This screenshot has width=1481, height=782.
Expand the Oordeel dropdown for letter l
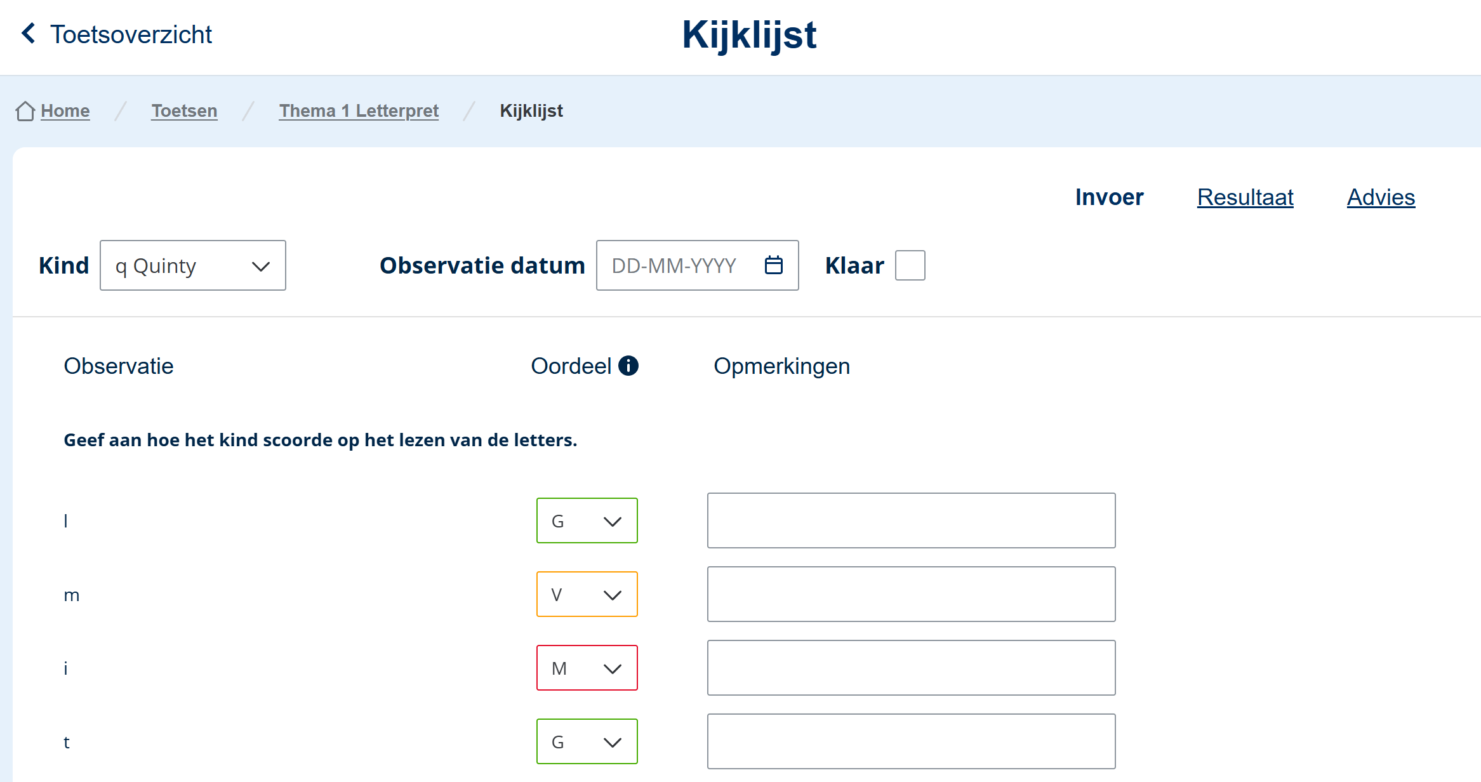(587, 521)
